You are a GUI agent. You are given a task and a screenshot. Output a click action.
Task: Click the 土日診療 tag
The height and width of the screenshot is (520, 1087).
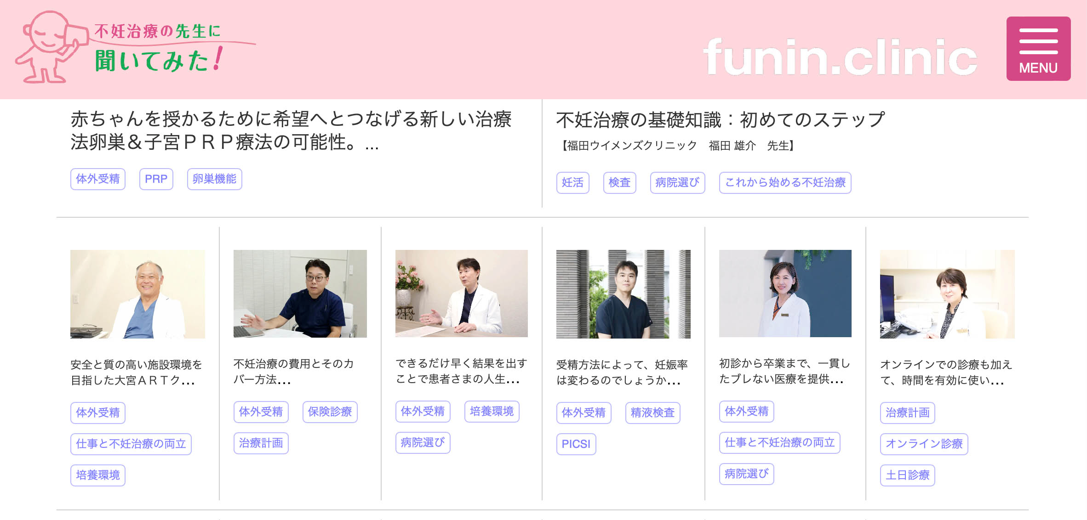point(907,475)
